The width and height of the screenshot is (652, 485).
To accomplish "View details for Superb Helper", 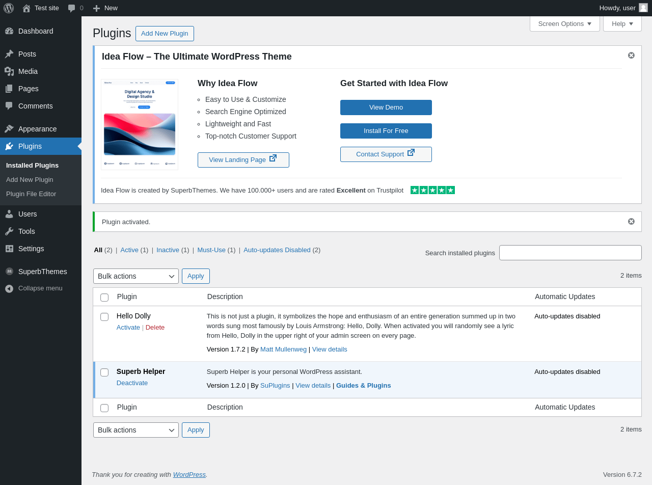I will (313, 385).
